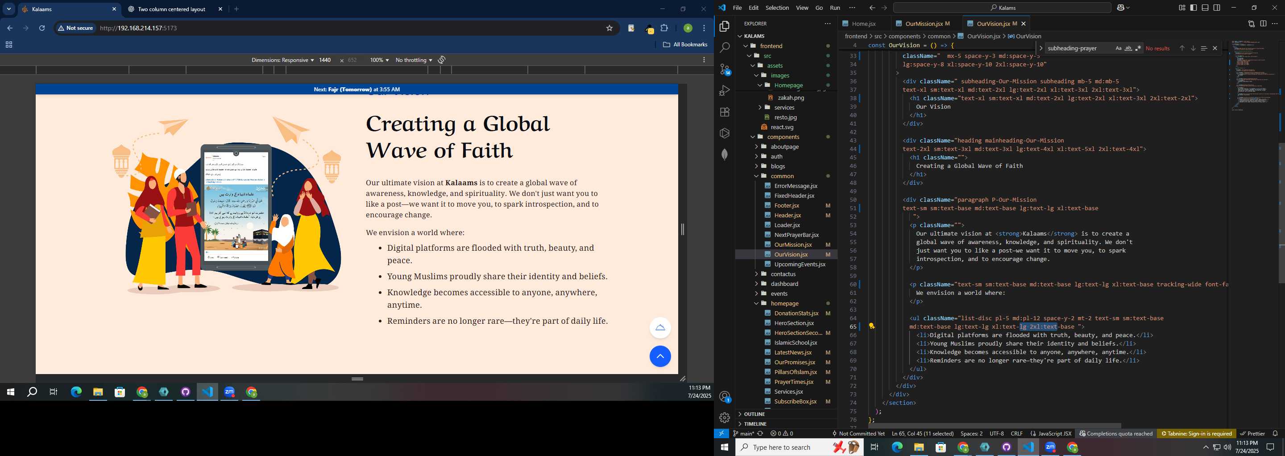Screen dimensions: 1285x456
Task: Open the 100% zoom dropdown
Action: pos(379,60)
